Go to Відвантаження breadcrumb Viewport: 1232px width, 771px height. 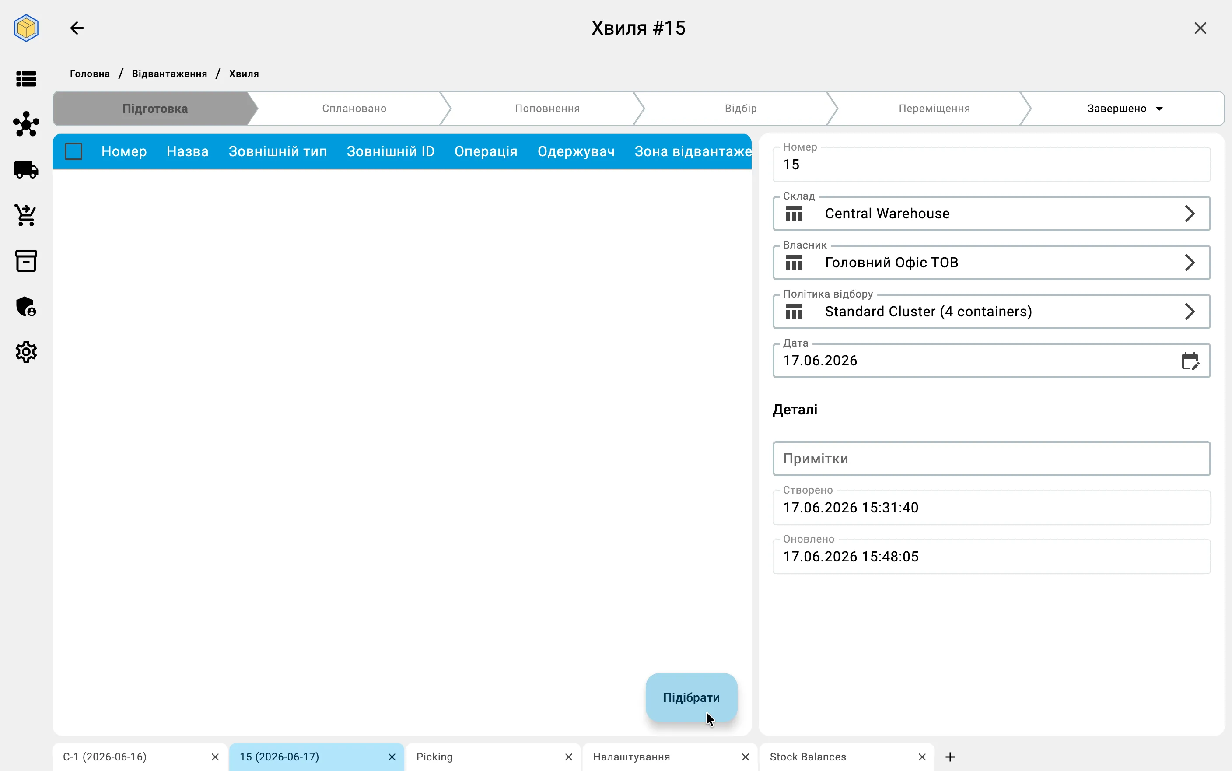(x=169, y=74)
